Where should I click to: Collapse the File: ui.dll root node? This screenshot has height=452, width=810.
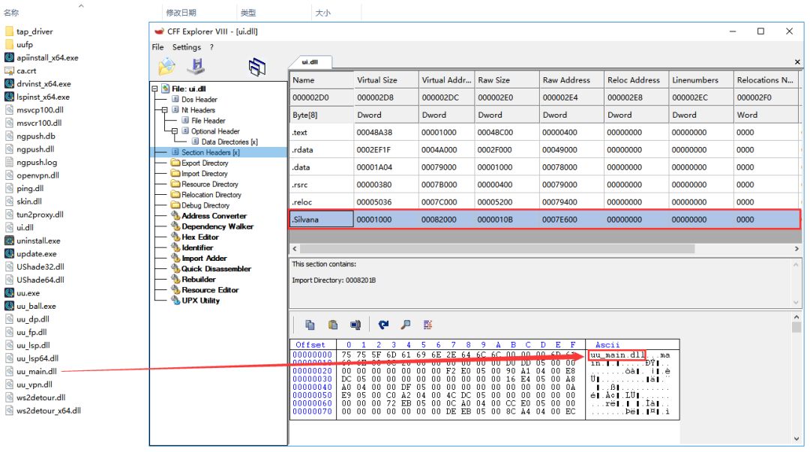155,89
